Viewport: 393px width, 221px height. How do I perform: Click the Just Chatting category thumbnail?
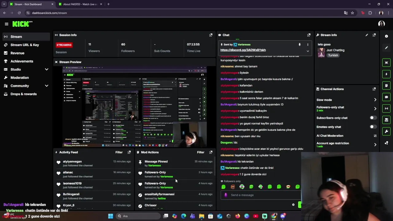point(321,52)
